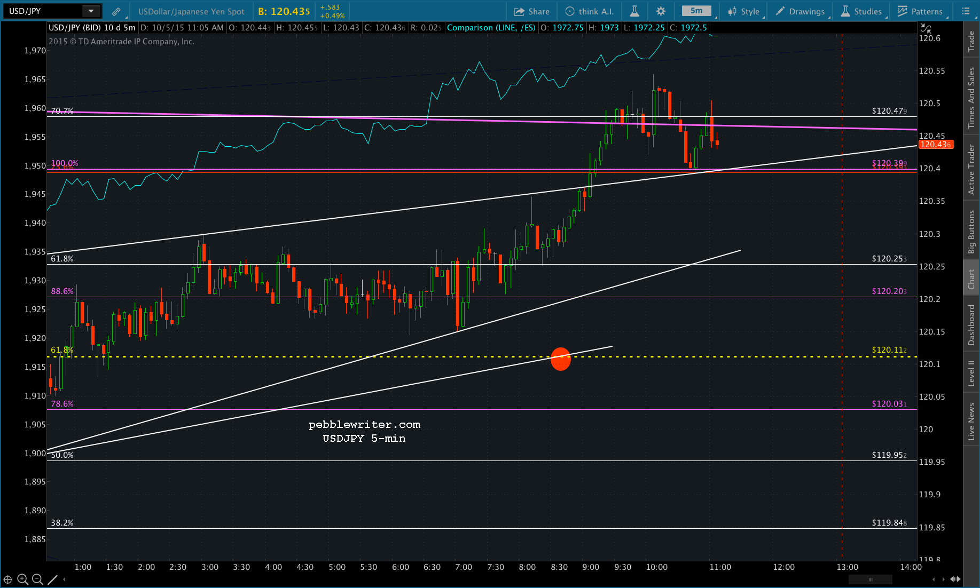
Task: Expand the Style menu
Action: [744, 11]
